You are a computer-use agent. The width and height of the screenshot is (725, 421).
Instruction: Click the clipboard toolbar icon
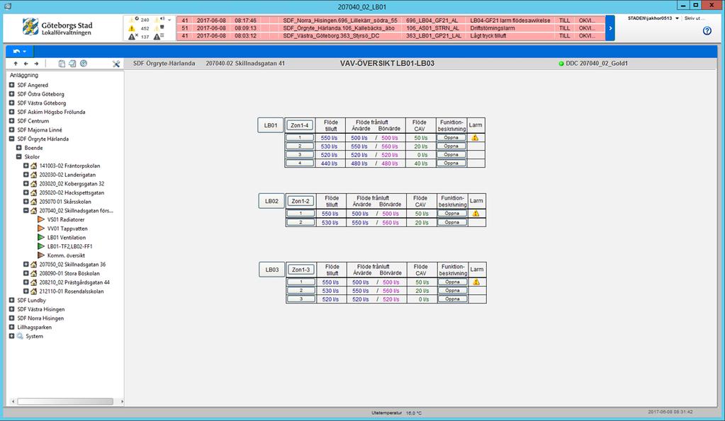tap(62, 64)
